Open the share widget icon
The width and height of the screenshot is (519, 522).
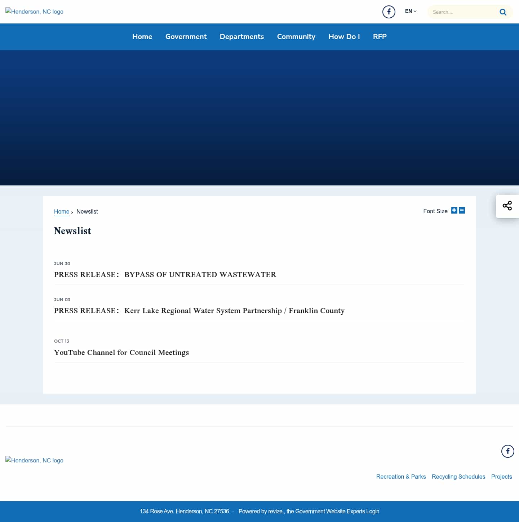point(507,206)
